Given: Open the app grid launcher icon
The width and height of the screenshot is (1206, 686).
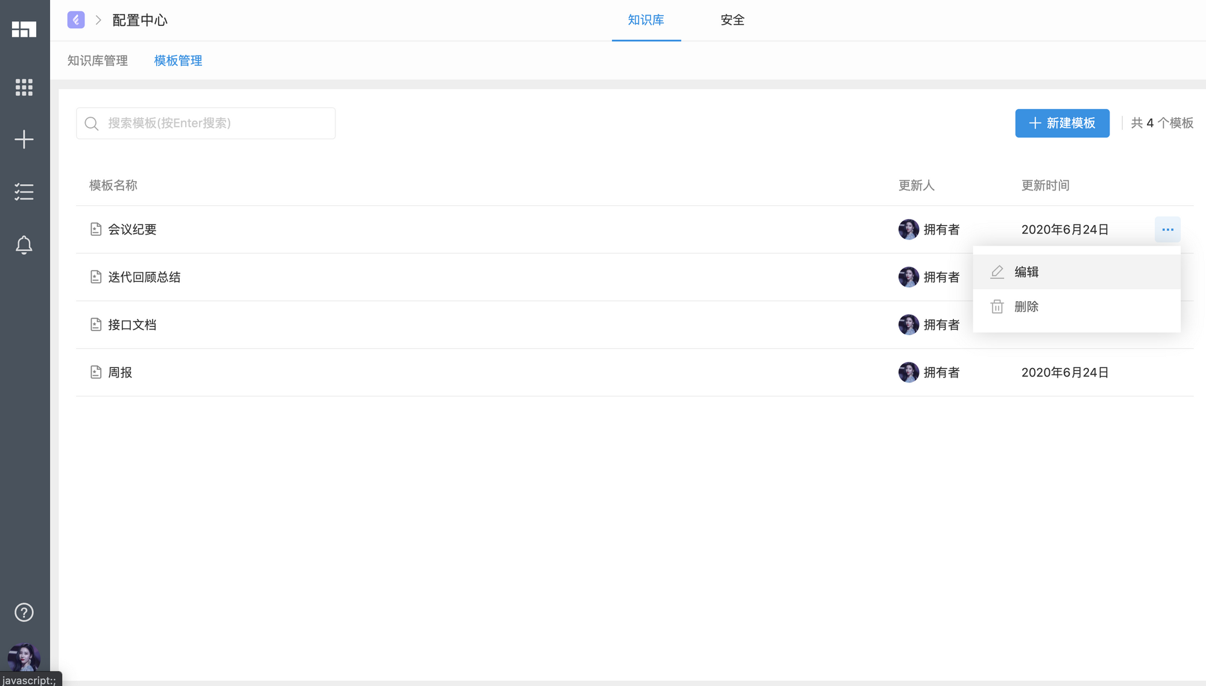Looking at the screenshot, I should pos(24,87).
